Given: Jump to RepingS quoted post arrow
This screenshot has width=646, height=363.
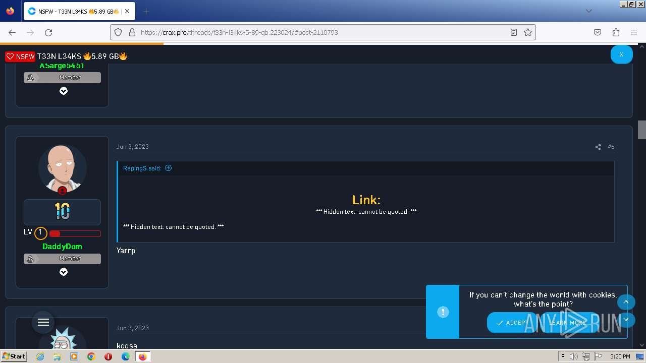Looking at the screenshot, I should [x=169, y=168].
